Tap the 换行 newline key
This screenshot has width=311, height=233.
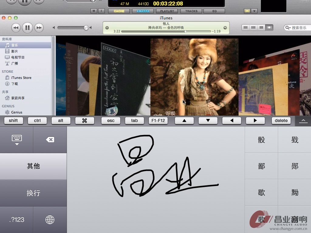click(x=33, y=193)
